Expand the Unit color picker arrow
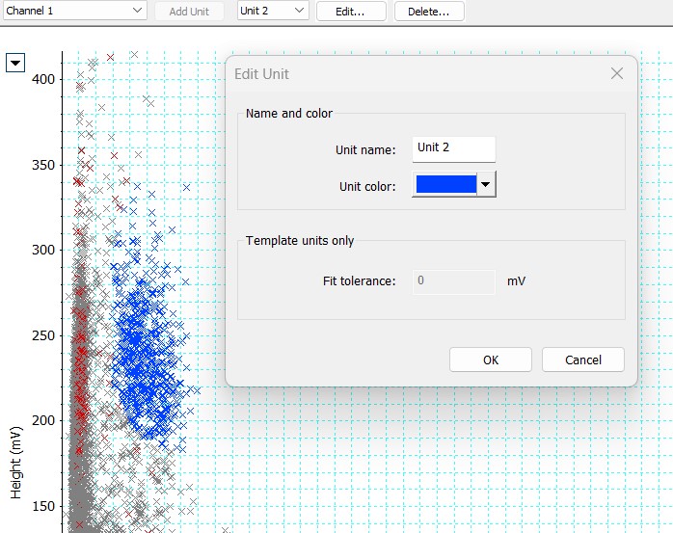The image size is (673, 533). [x=486, y=184]
